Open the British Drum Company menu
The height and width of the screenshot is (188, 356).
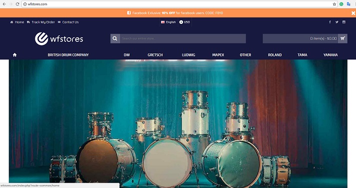pos(68,55)
